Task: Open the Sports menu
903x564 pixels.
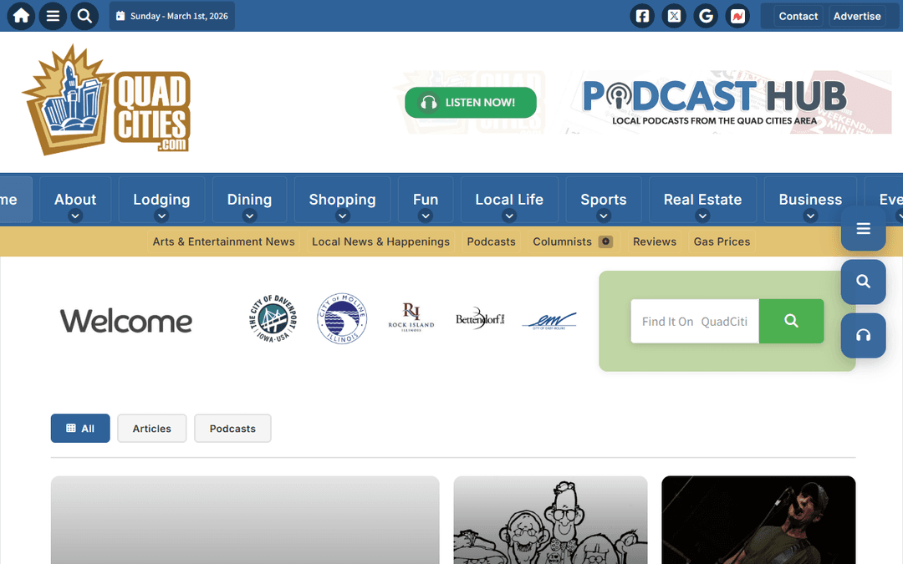Action: [x=604, y=200]
